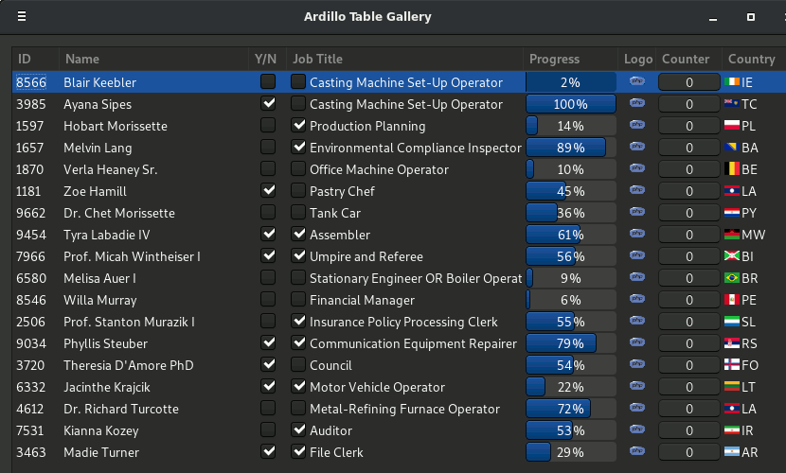Screen dimensions: 786x473
Task: Click the Brazil flag in Melisa Auer's row
Action: [731, 278]
